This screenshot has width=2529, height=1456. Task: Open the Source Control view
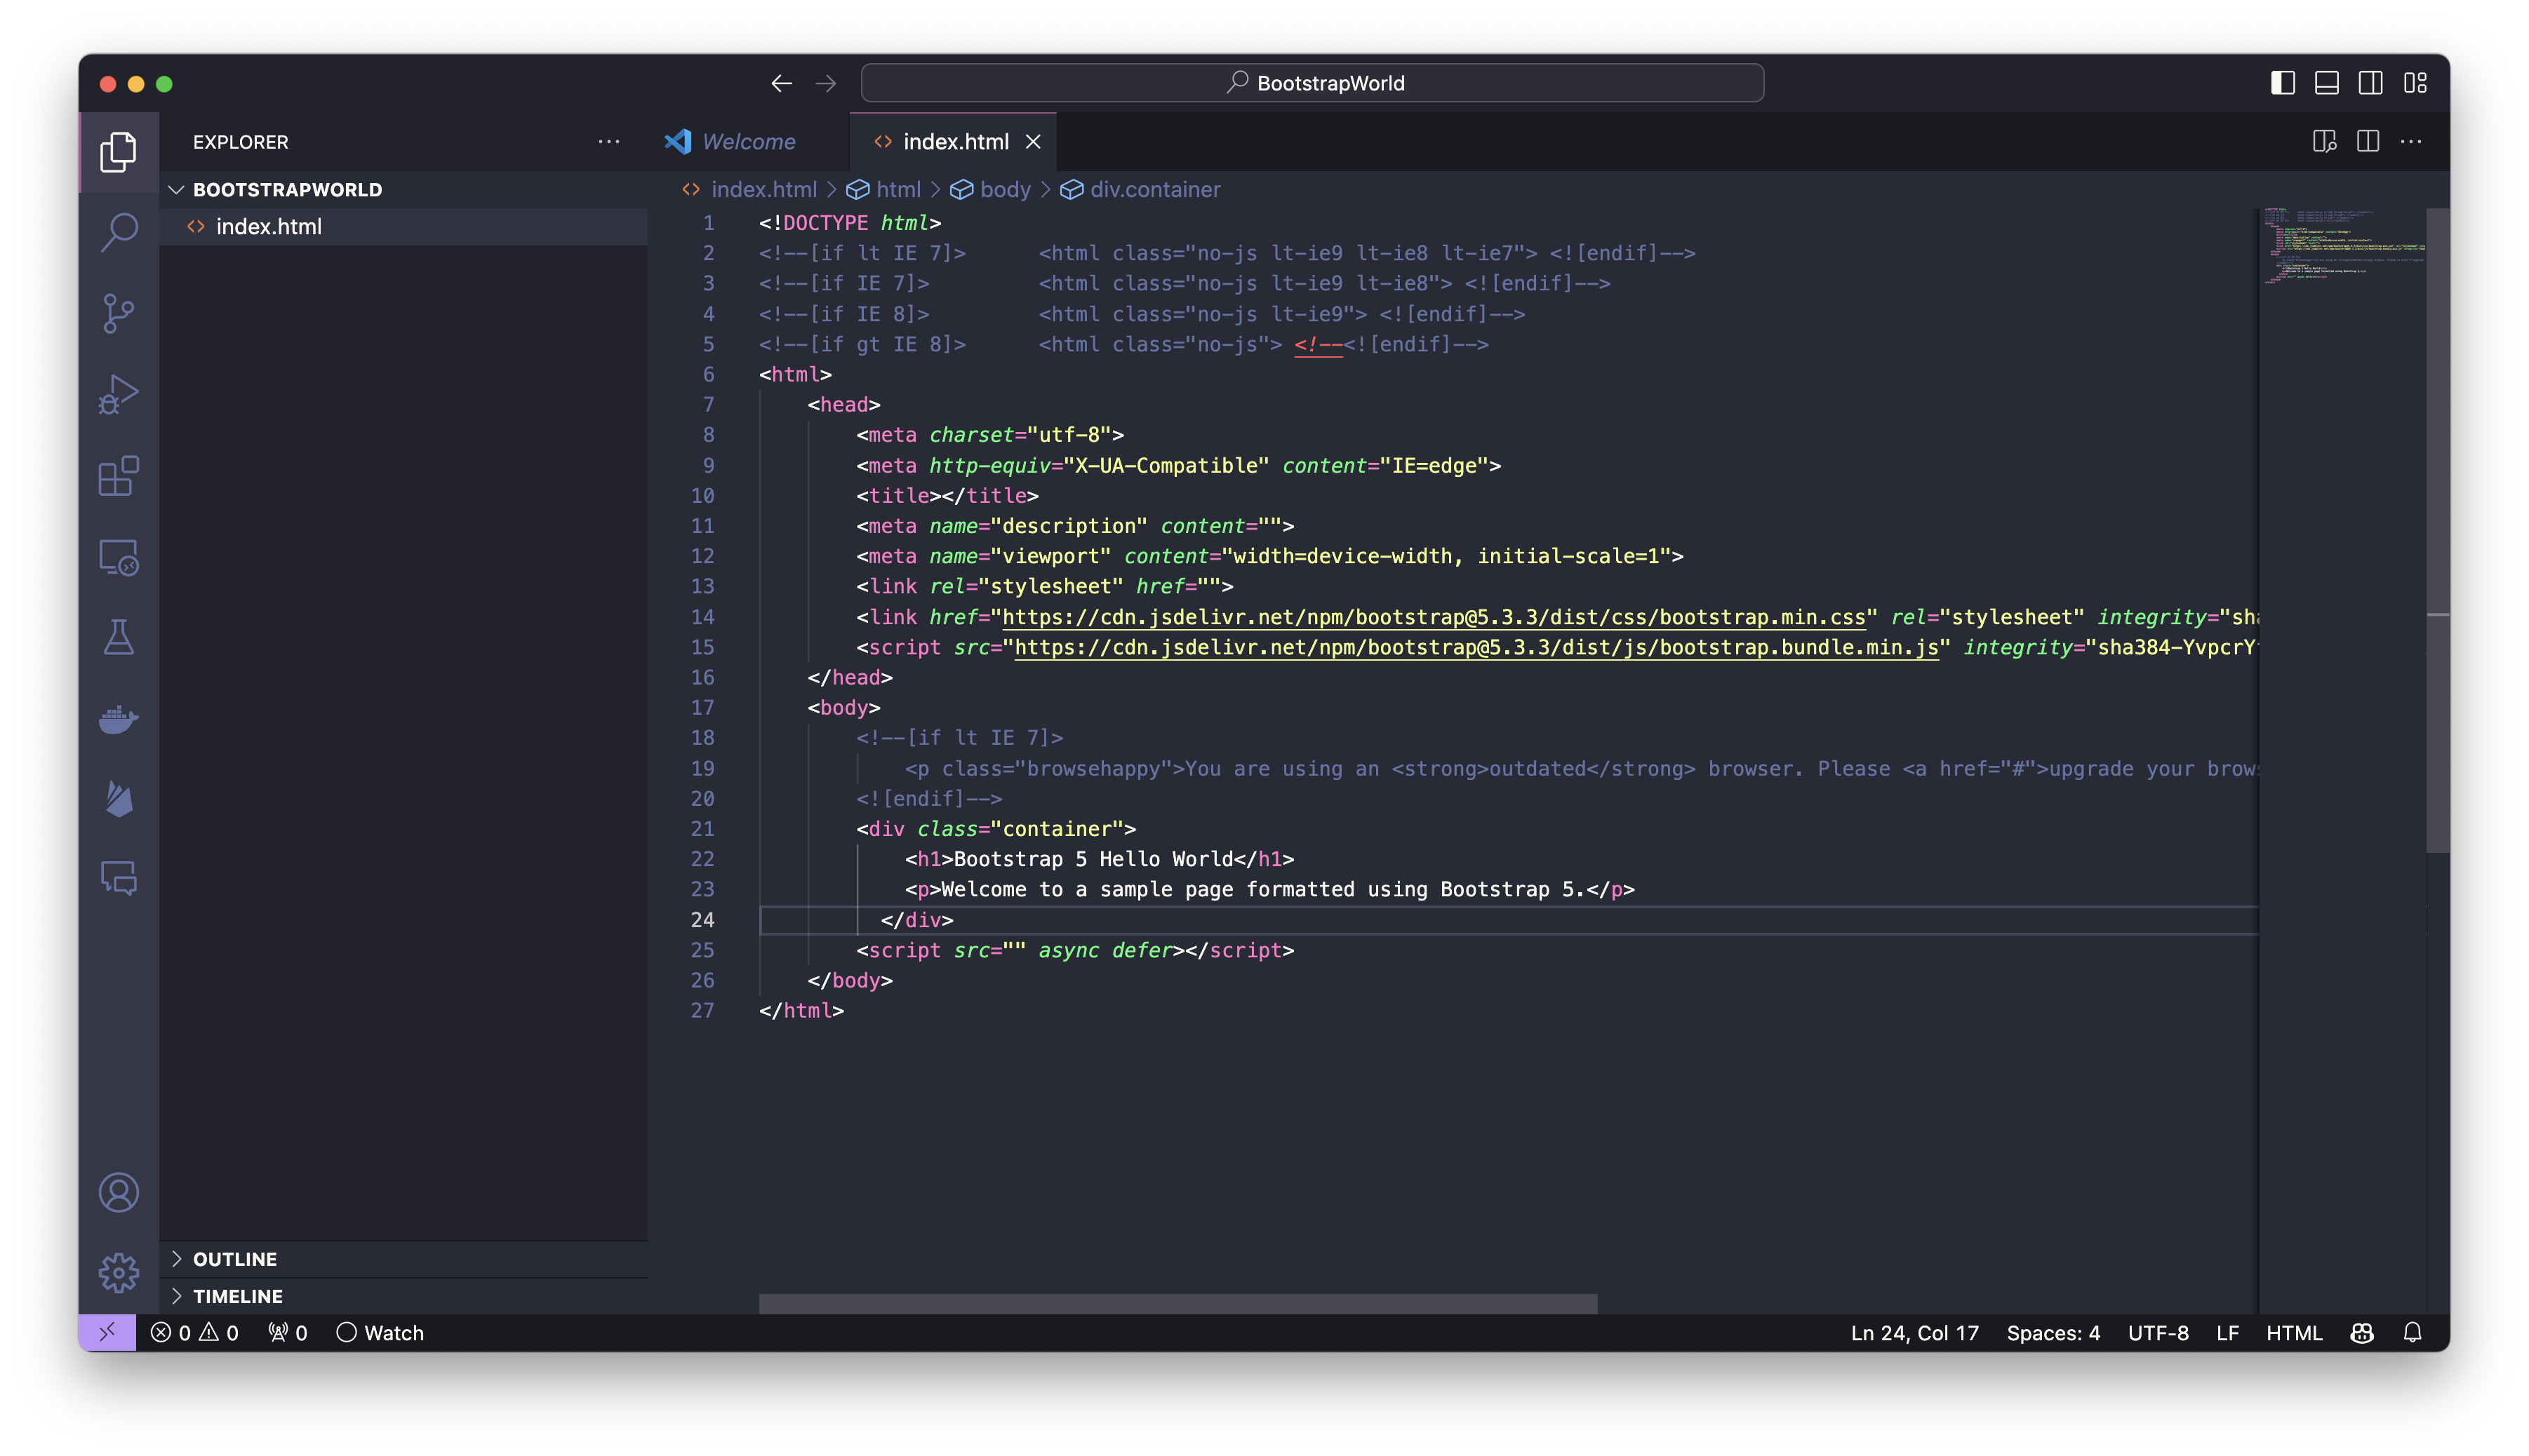[119, 313]
